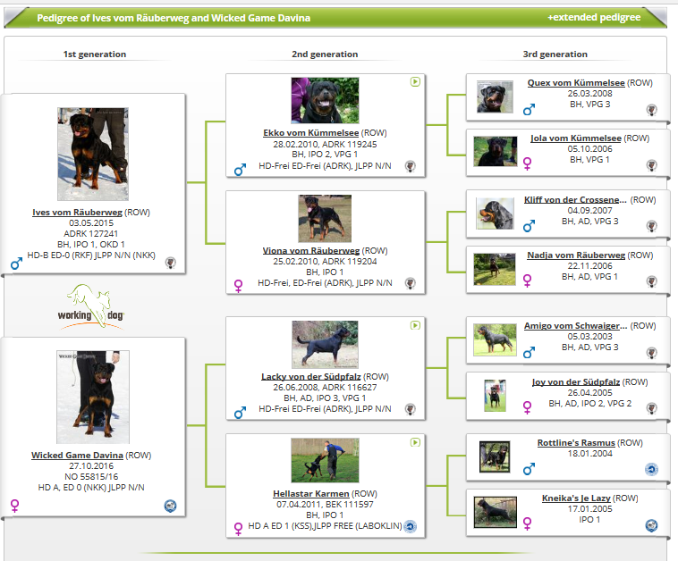The height and width of the screenshot is (561, 678).
Task: Open Viona vom Räuberweg photo thumbnail
Action: 324,219
